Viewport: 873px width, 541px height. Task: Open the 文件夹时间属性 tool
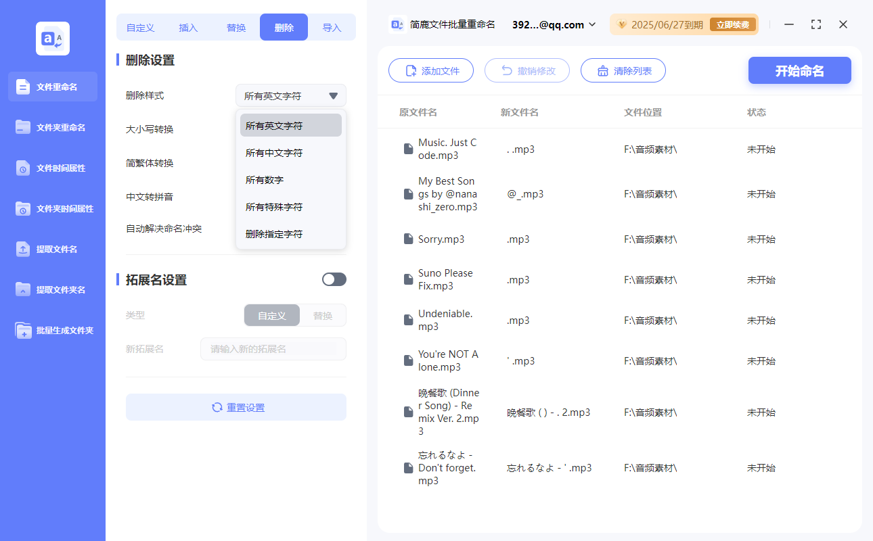coord(53,208)
